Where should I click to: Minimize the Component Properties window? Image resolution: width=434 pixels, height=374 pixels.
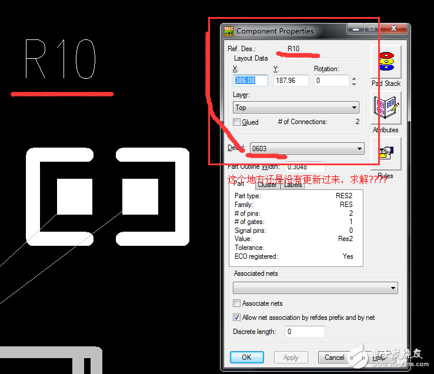tap(356, 28)
